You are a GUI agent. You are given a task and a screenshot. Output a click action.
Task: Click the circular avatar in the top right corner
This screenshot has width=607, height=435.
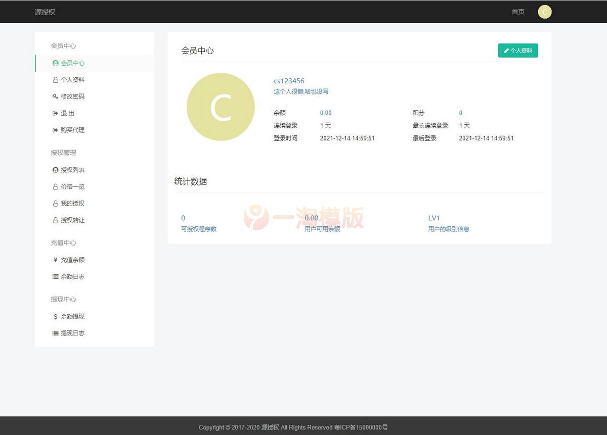point(544,12)
